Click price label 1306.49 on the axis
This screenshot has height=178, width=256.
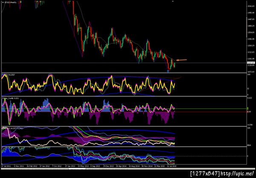[x=251, y=39]
